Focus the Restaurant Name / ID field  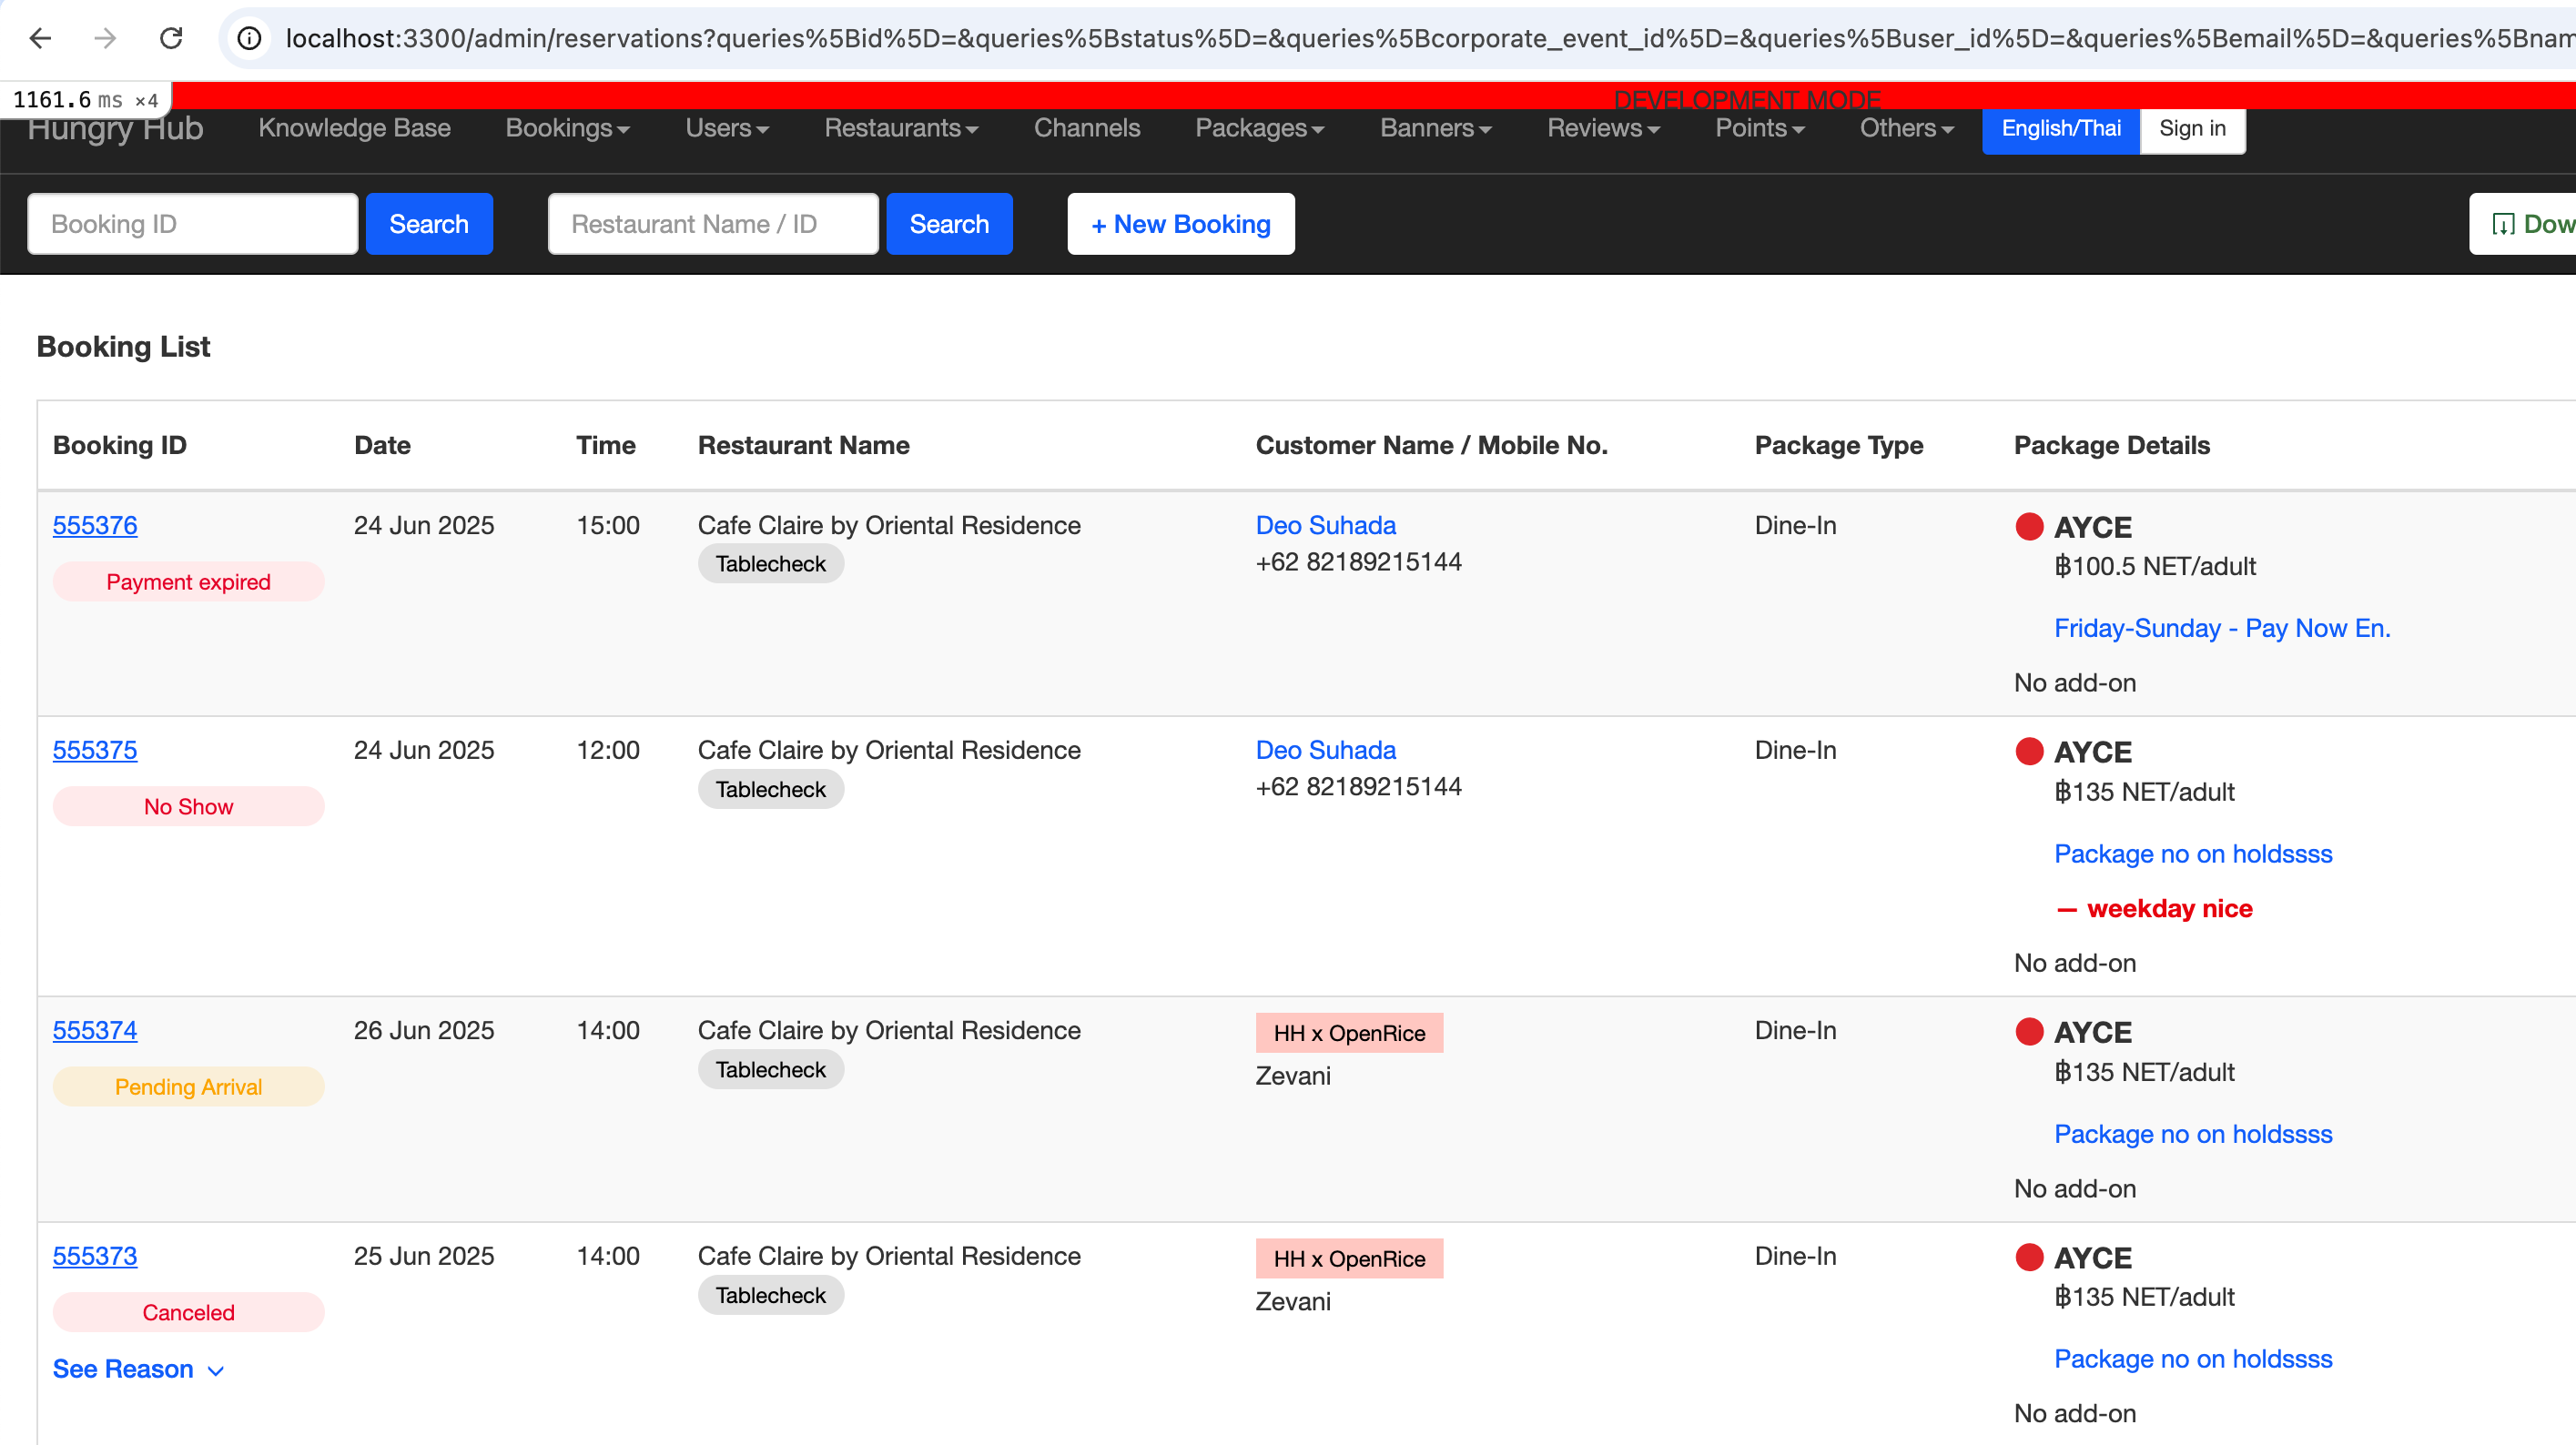click(712, 224)
